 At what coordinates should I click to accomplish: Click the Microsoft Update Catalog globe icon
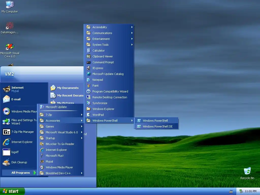coord(89,74)
